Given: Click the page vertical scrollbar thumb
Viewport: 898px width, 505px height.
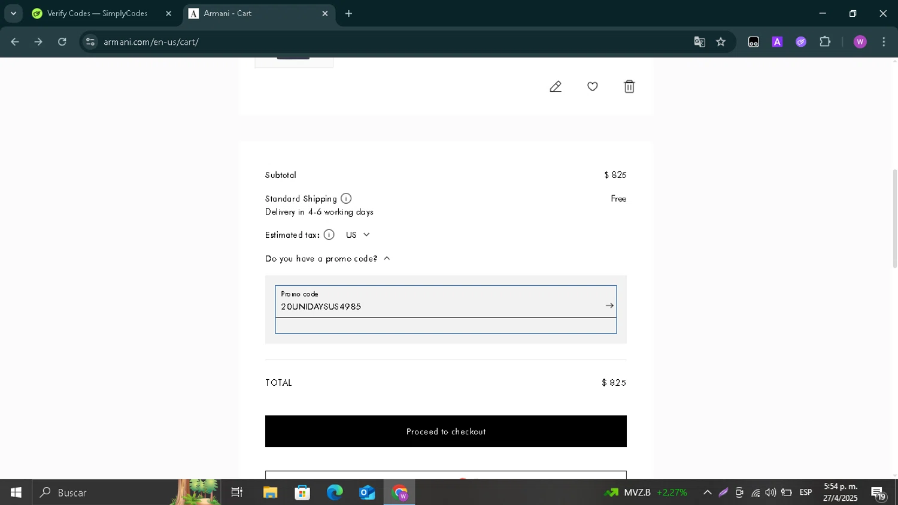Looking at the screenshot, I should pos(895,218).
